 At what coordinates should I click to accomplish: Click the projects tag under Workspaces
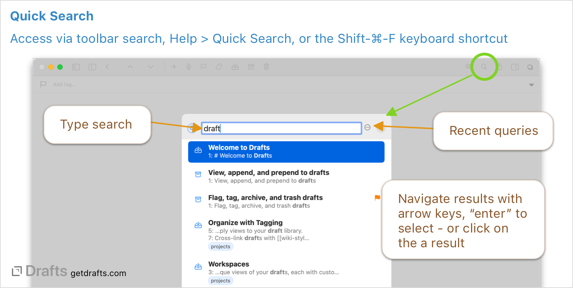pyautogui.click(x=221, y=281)
